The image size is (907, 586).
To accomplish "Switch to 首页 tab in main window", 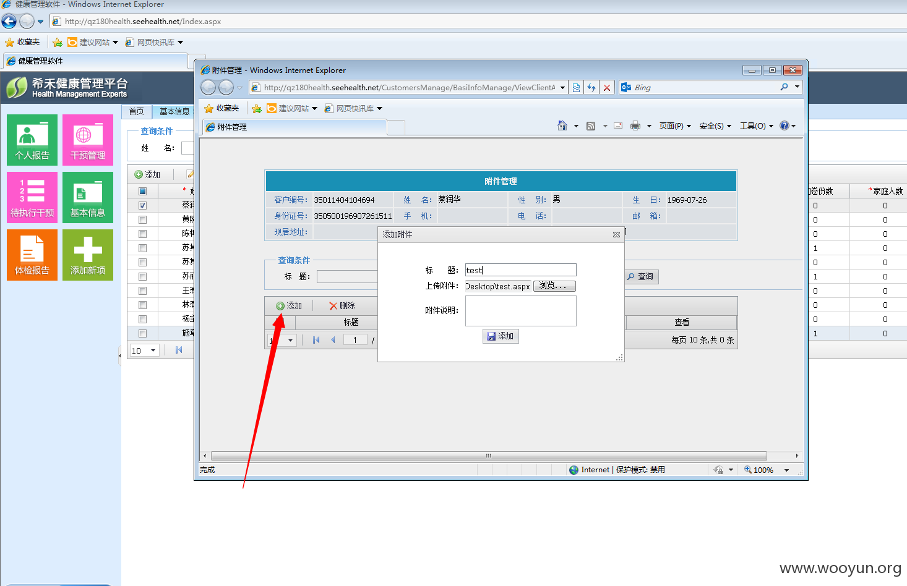I will click(137, 111).
